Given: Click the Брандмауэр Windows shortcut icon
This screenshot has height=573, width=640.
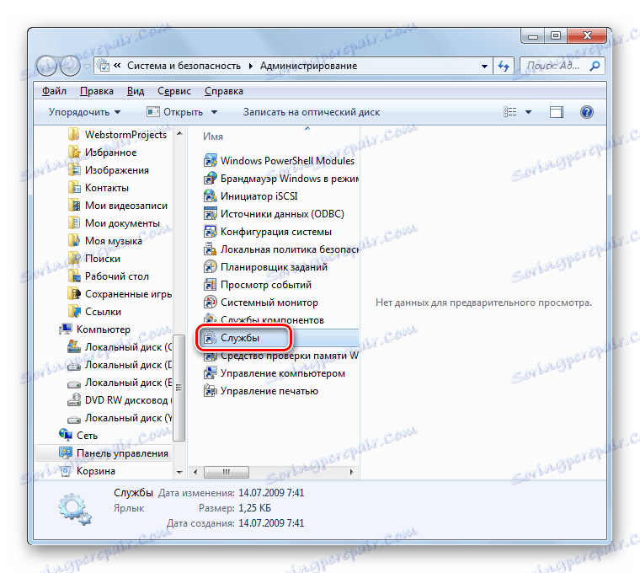Looking at the screenshot, I should coord(211,179).
